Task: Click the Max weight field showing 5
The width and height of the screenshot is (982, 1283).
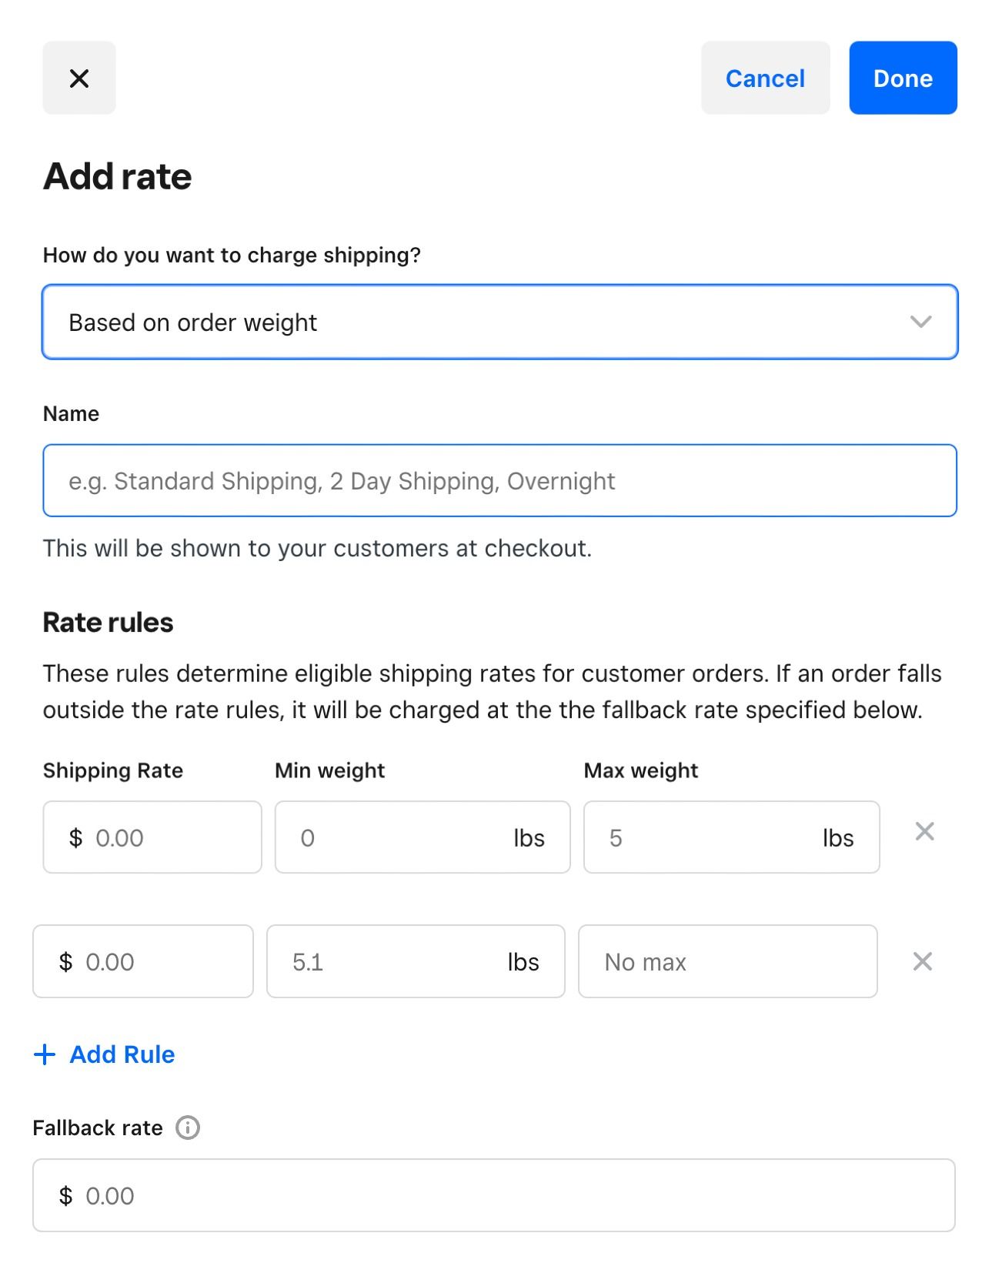Action: (730, 837)
